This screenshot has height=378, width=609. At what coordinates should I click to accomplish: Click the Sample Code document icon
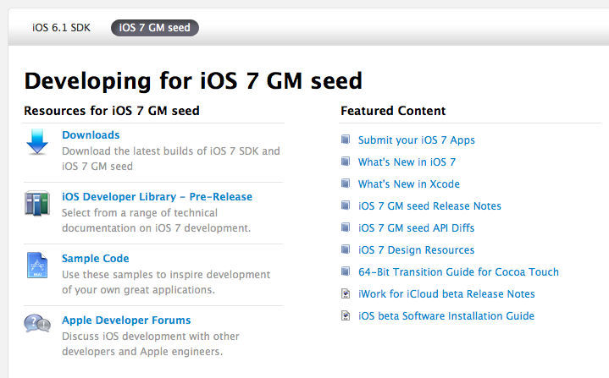coord(37,266)
